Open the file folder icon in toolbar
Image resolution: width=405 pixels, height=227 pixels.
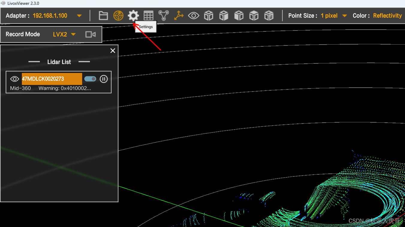click(103, 16)
